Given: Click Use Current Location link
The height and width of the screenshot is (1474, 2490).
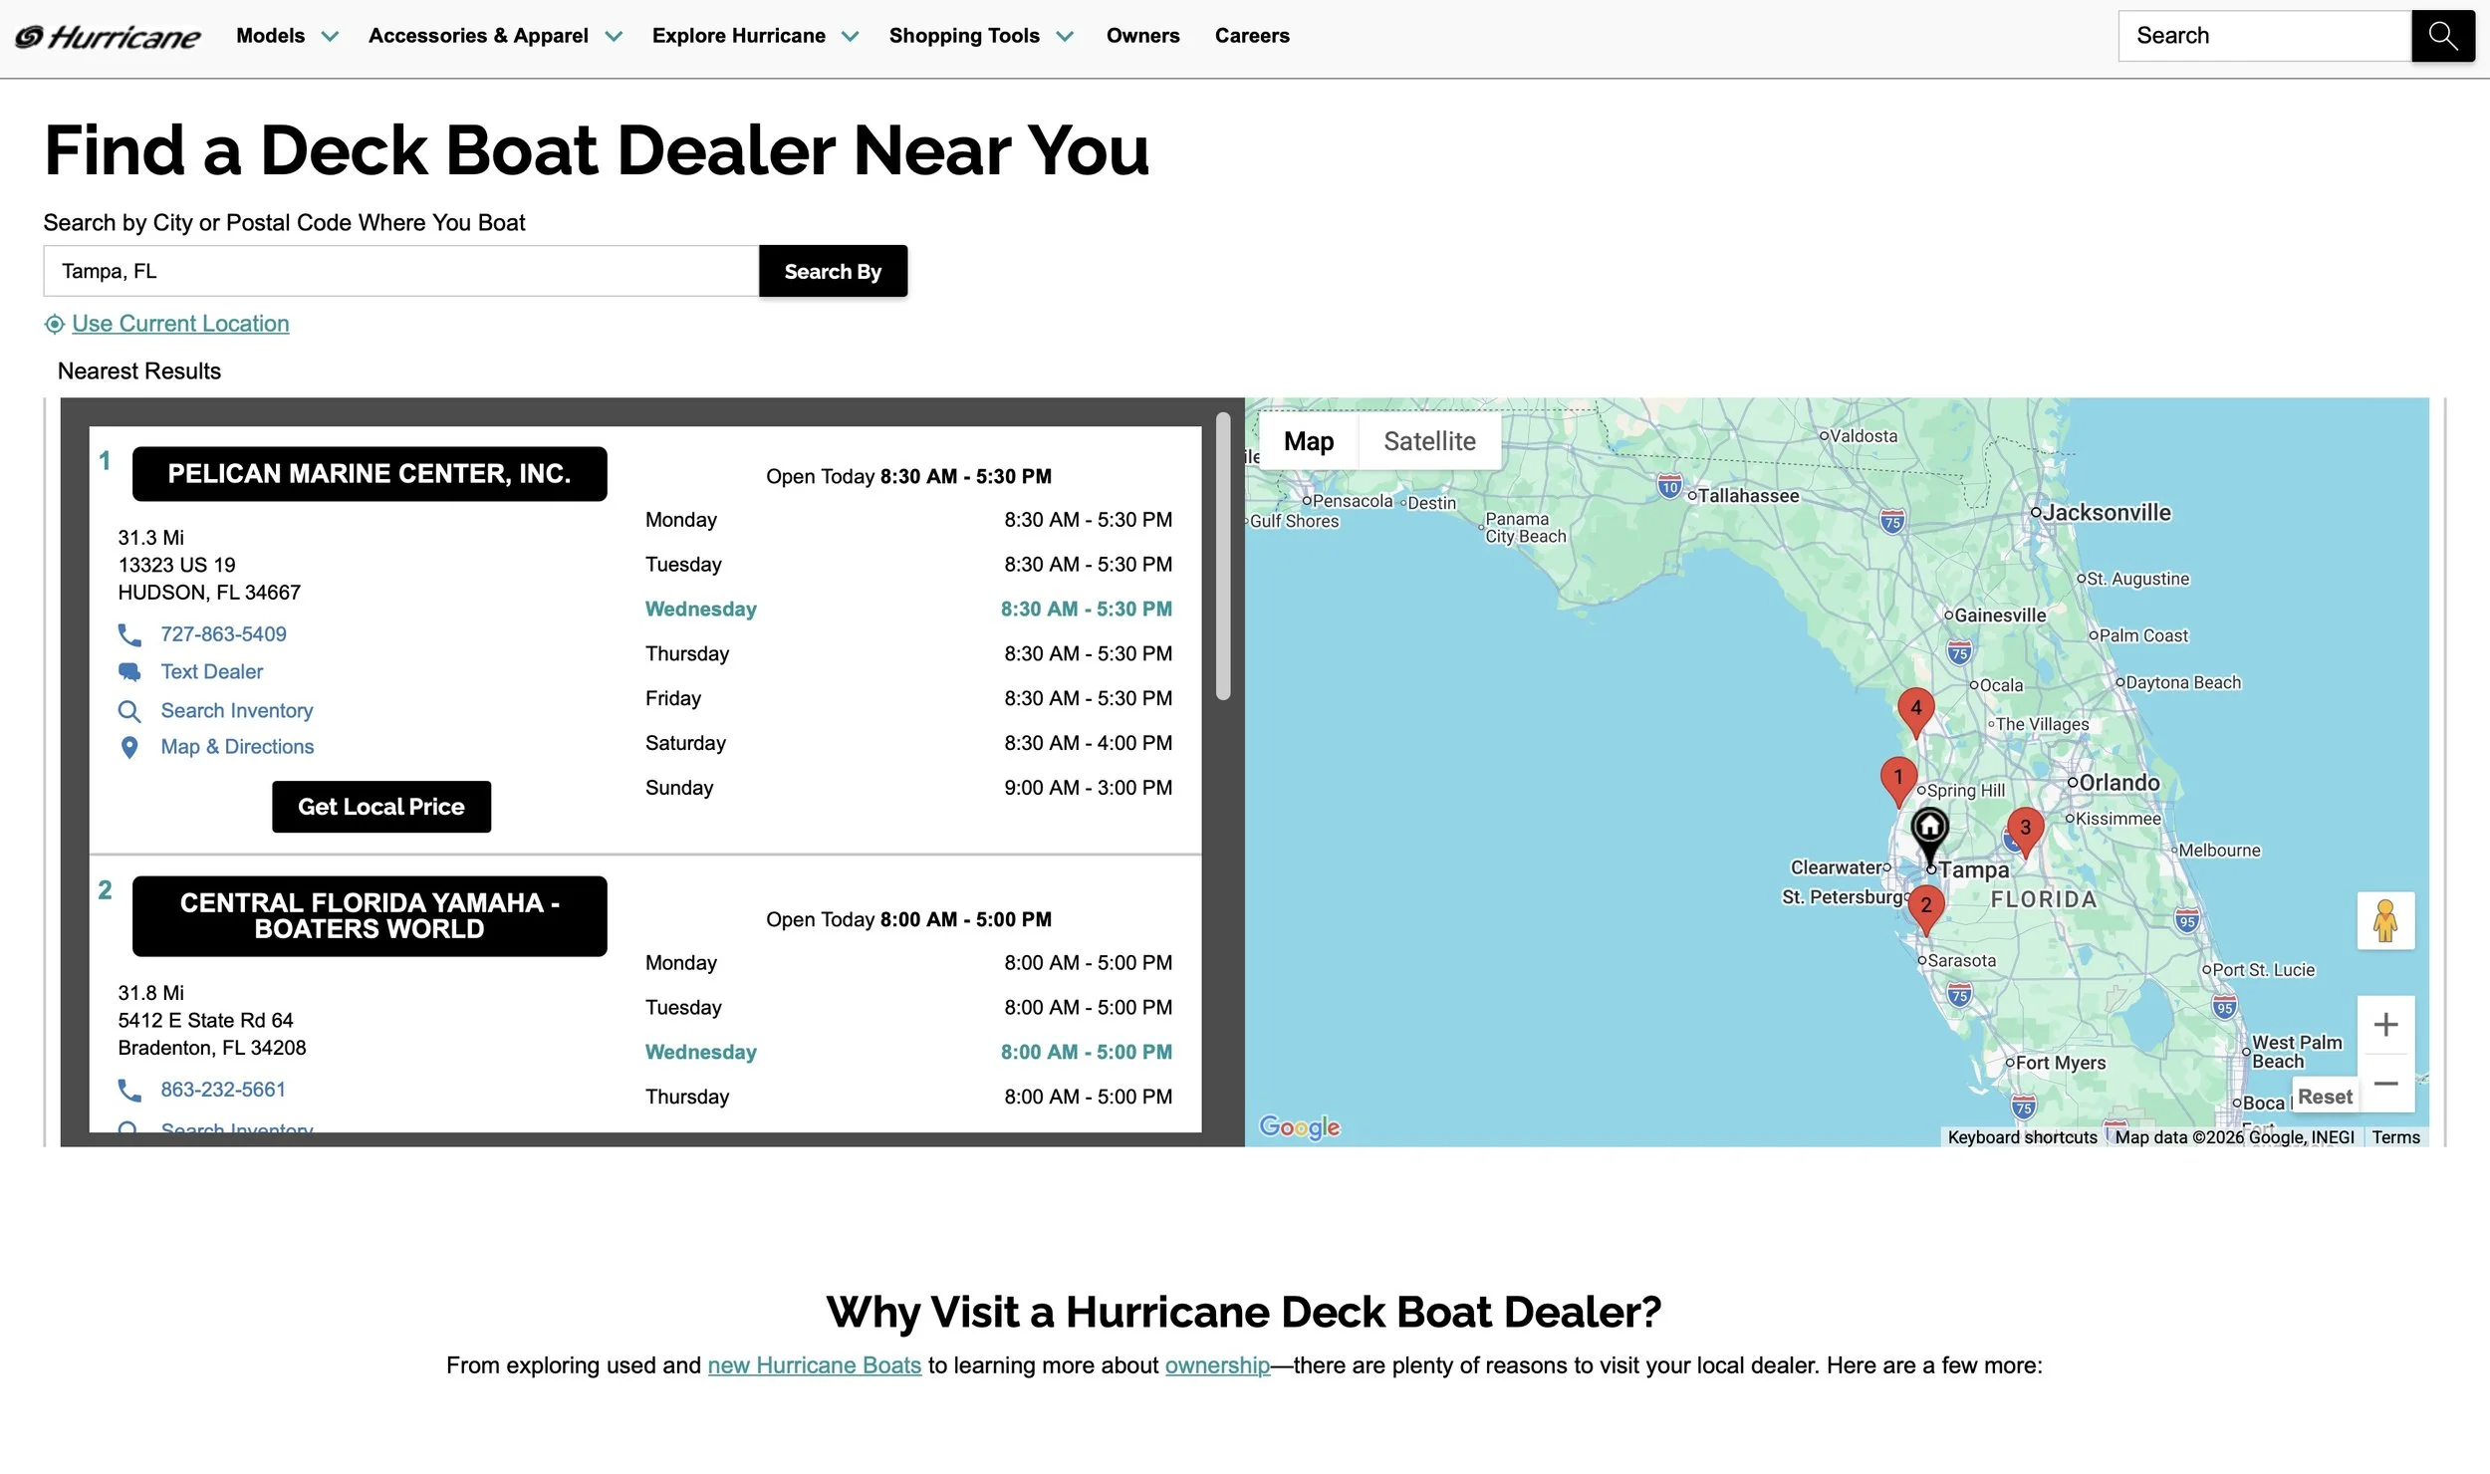Looking at the screenshot, I should pyautogui.click(x=180, y=324).
